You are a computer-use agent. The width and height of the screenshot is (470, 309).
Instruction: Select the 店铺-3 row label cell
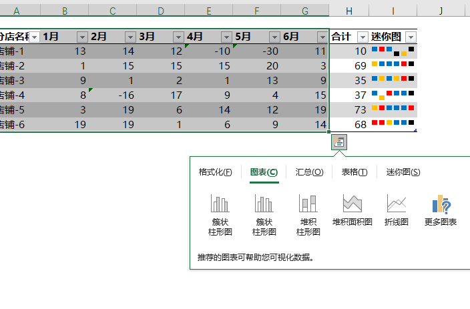tap(20, 80)
